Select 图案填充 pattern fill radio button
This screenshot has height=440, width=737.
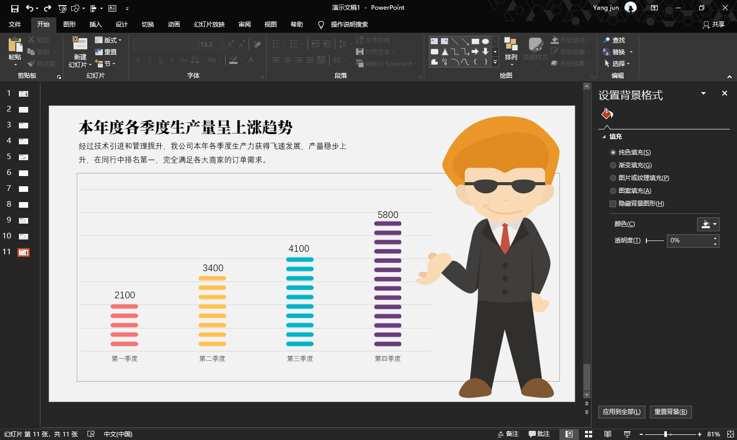pos(613,191)
